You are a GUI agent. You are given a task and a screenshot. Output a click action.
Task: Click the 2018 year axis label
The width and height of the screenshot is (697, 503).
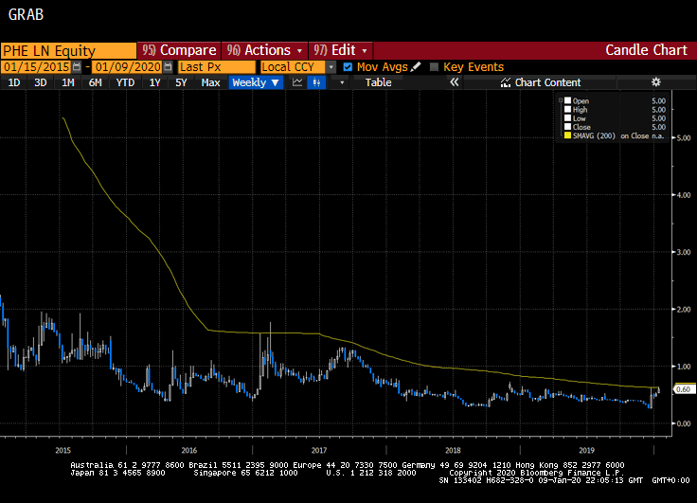(453, 450)
